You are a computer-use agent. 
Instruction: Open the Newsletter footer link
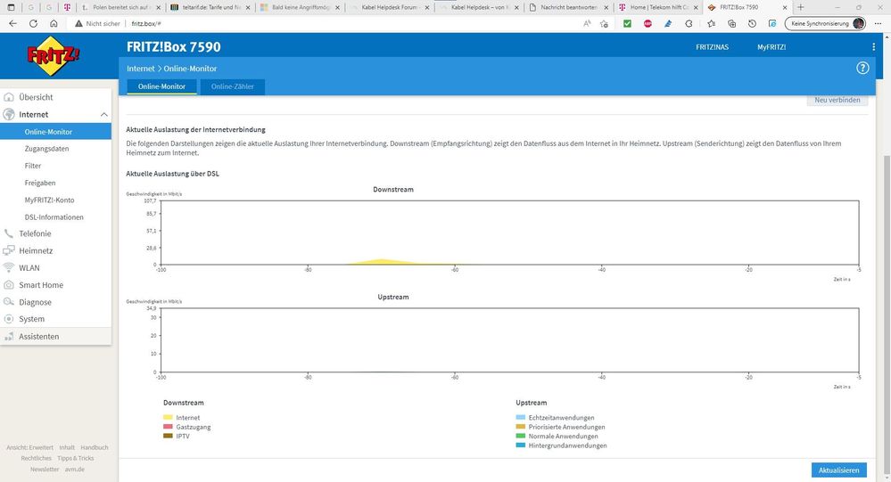click(x=45, y=469)
